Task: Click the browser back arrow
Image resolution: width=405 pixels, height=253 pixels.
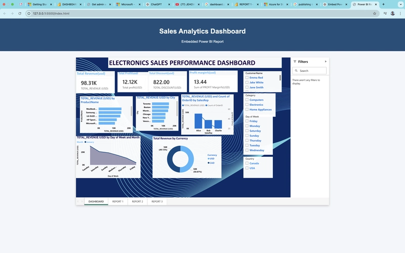Action: pyautogui.click(x=5, y=14)
